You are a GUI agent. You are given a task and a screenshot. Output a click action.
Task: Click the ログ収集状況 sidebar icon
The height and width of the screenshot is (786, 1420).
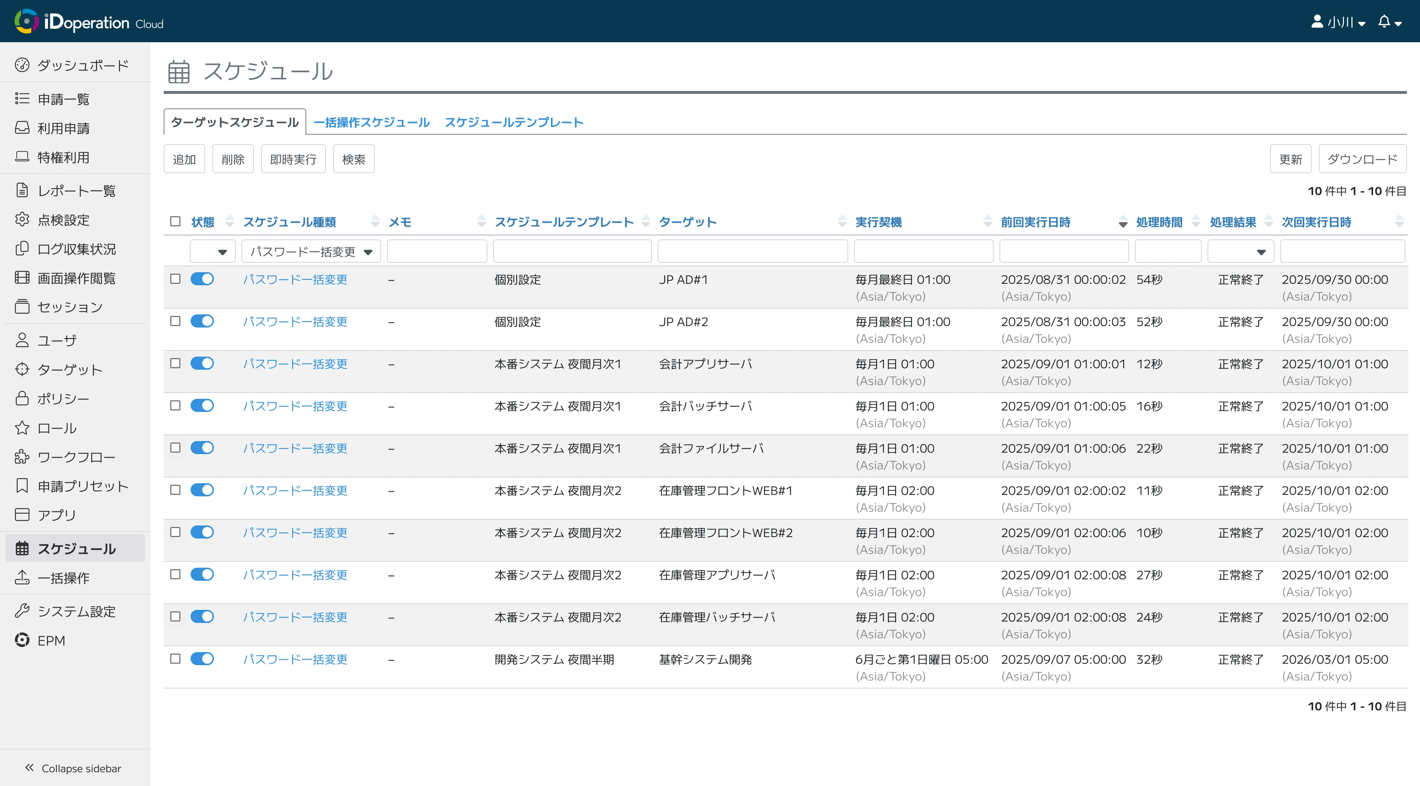[x=22, y=249]
